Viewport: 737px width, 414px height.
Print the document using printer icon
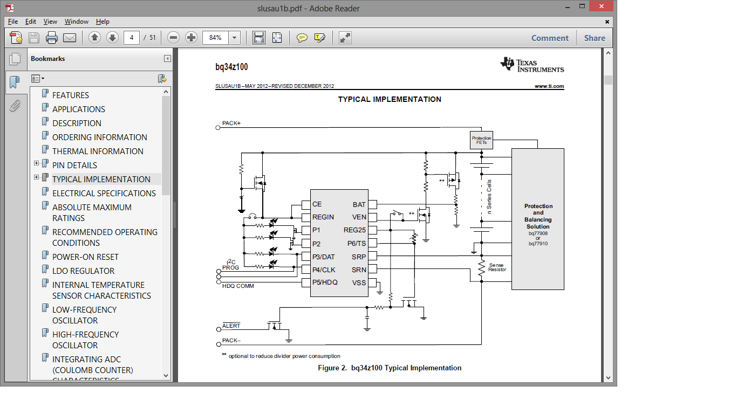click(52, 38)
